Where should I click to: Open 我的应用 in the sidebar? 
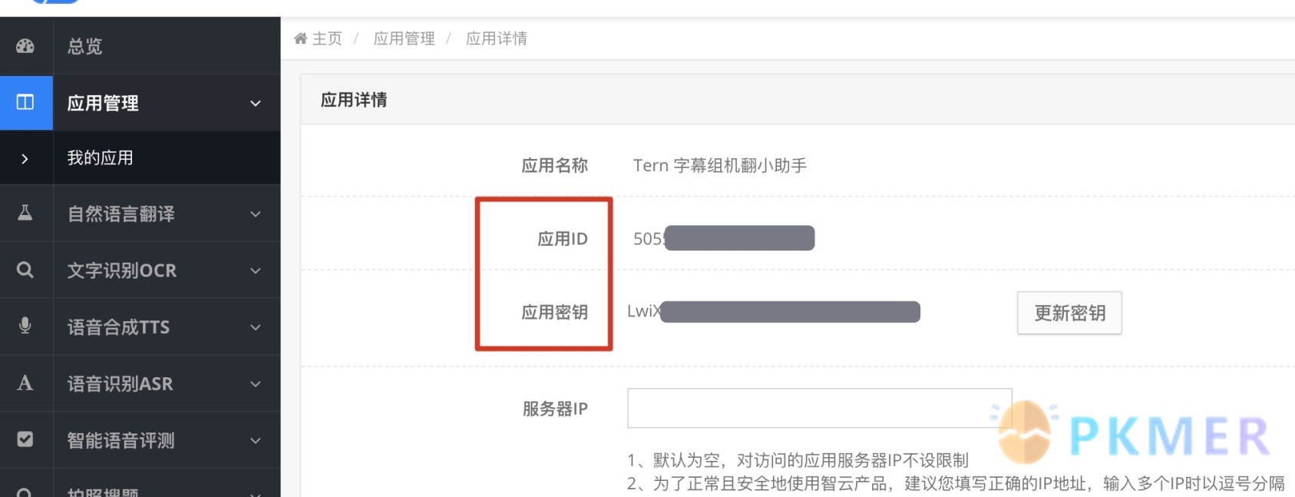pos(101,157)
